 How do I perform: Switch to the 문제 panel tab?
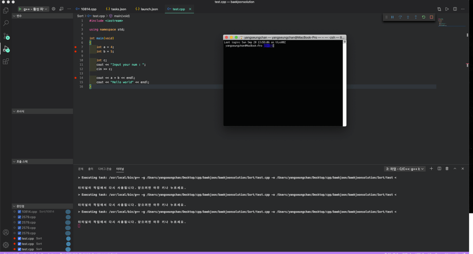[80, 169]
